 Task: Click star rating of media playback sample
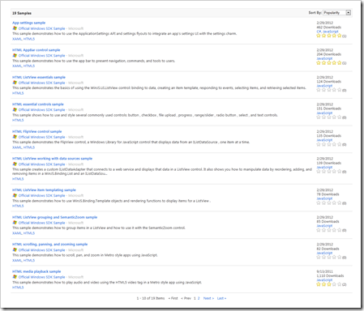point(329,284)
